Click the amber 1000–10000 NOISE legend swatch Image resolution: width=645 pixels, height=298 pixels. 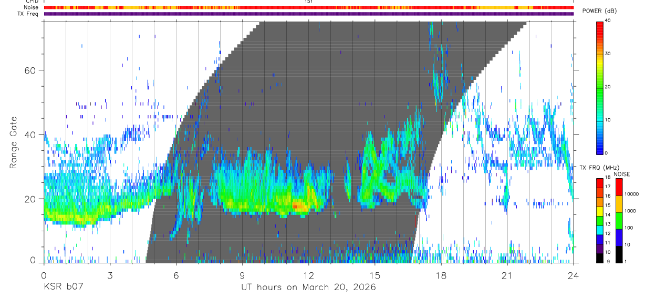[619, 204]
